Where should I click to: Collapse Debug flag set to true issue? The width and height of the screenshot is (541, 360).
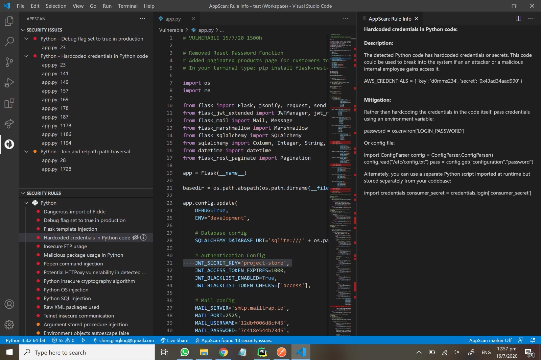click(x=26, y=38)
